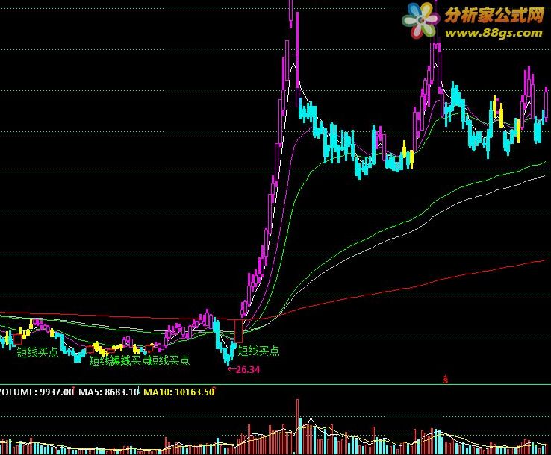Click the red S marker above the volume panel

pos(446,380)
